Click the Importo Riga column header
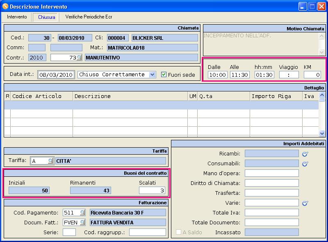The image size is (328, 242). click(276, 96)
